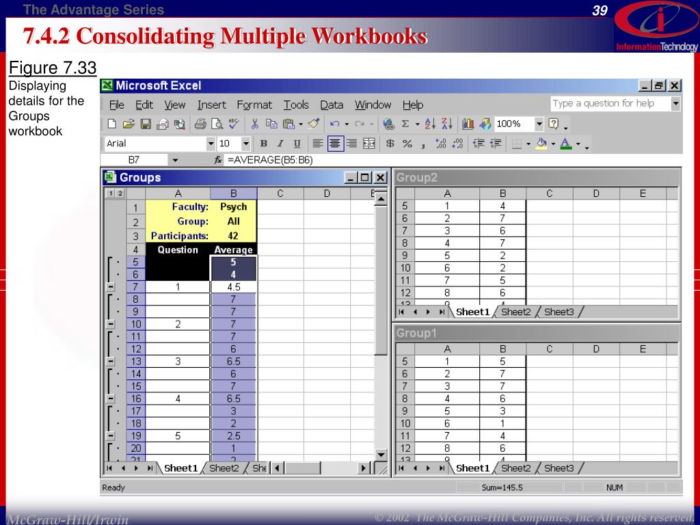700x525 pixels.
Task: Sort descending with the Z-A icon
Action: point(447,124)
